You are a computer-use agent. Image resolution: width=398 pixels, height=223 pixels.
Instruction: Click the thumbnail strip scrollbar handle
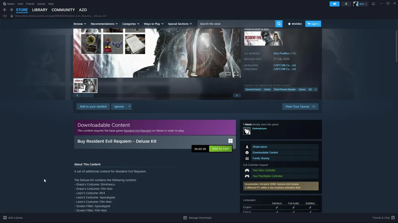(87, 95)
